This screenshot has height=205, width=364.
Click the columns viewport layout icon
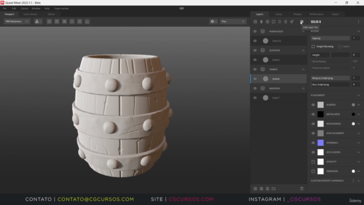[64, 22]
